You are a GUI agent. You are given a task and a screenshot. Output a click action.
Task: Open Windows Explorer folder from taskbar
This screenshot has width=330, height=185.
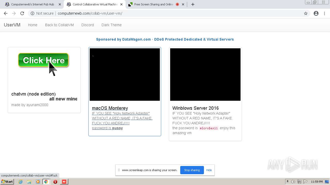coord(29,182)
